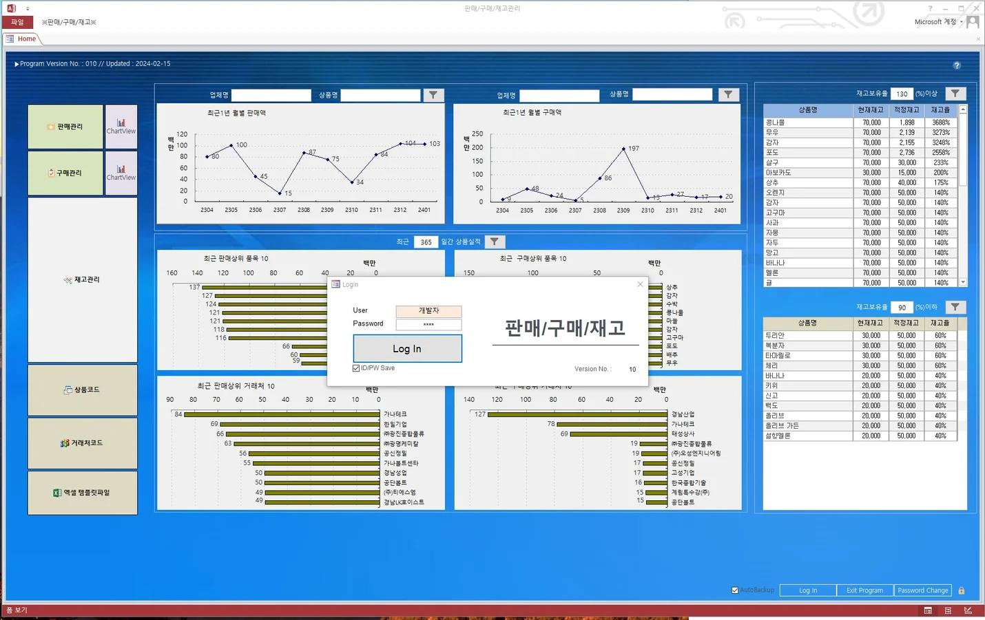The height and width of the screenshot is (620, 985).
Task: Apply filter icon for monthly purchase chart
Action: (x=728, y=94)
